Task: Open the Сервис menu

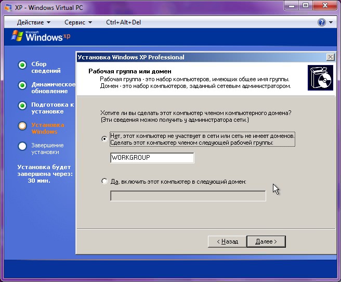Action: click(78, 22)
